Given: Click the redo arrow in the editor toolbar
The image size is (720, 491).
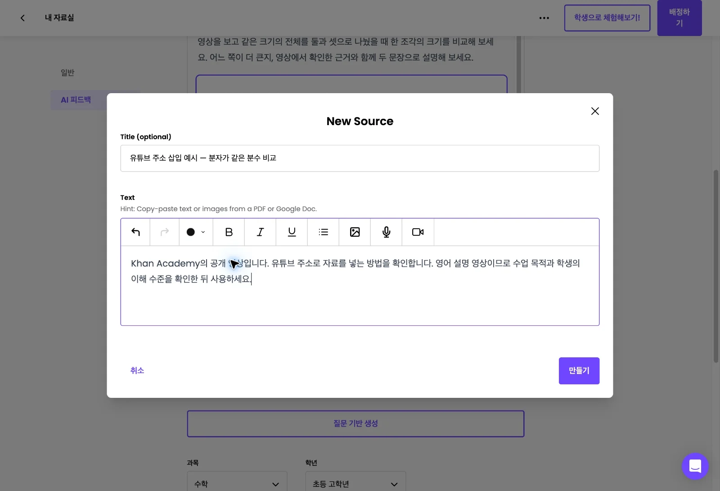Looking at the screenshot, I should point(165,232).
